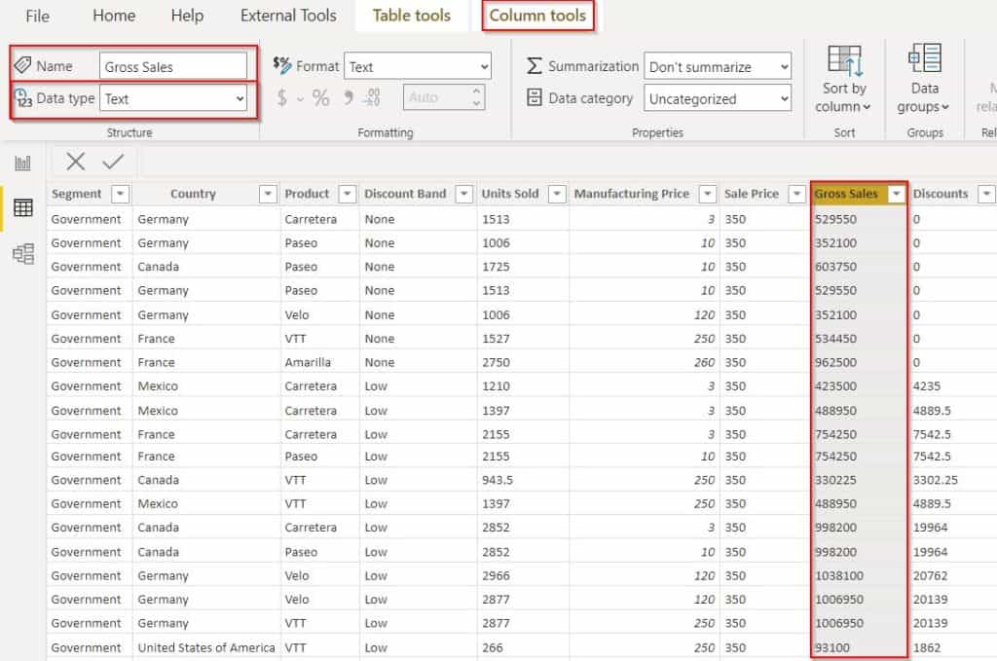Select the Units Sold column header

(x=510, y=194)
